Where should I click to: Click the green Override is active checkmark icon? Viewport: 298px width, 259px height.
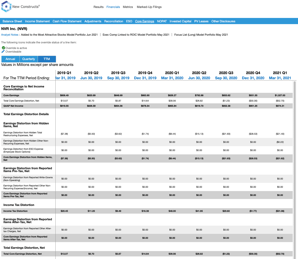tap(3, 48)
